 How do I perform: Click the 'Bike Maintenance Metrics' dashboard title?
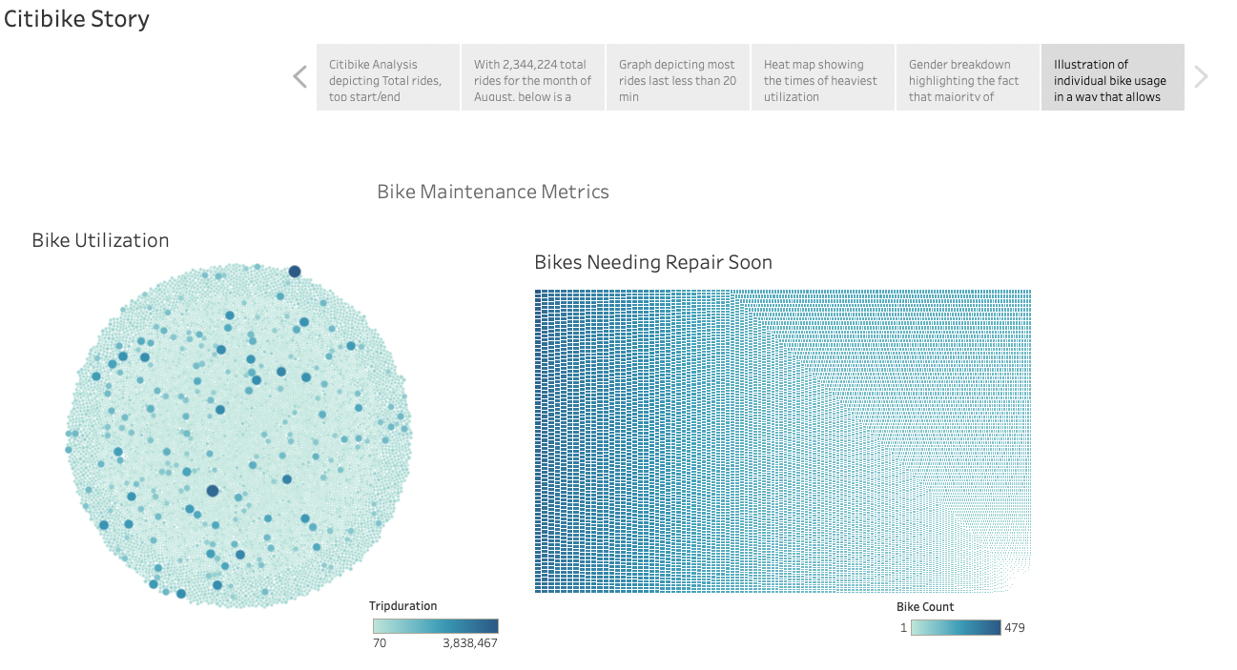point(492,192)
